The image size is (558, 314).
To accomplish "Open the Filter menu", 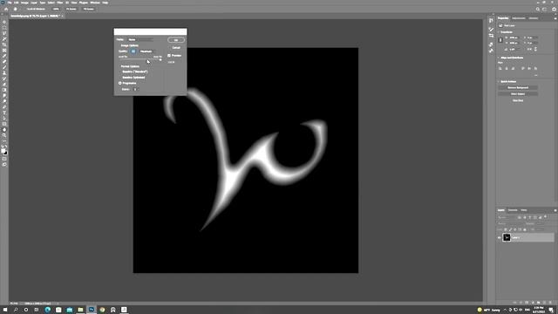I will [x=60, y=3].
